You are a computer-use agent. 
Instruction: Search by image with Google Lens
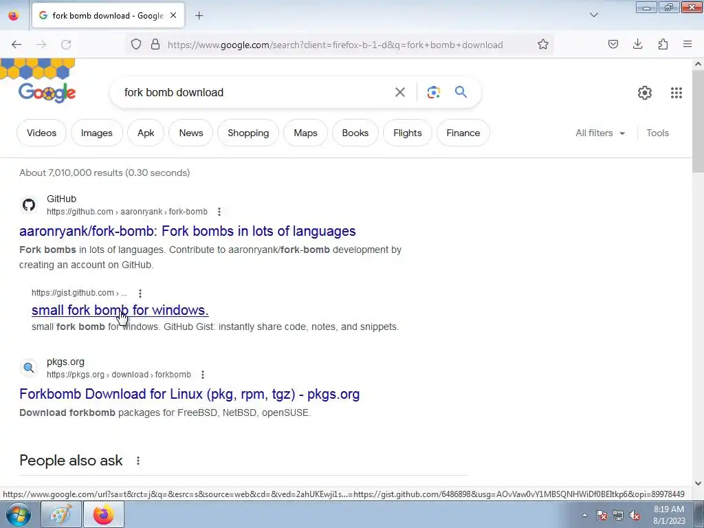[433, 93]
